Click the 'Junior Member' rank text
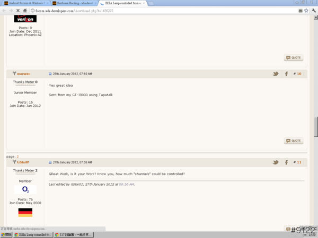 [25, 93]
